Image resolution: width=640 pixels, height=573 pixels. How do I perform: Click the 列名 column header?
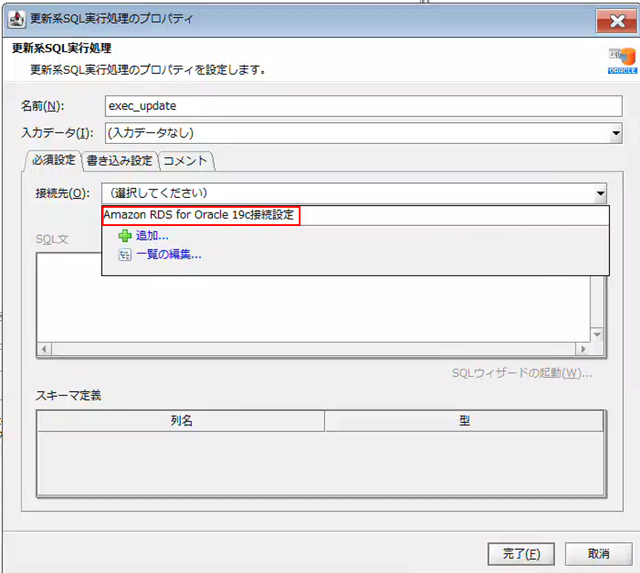[x=181, y=421]
